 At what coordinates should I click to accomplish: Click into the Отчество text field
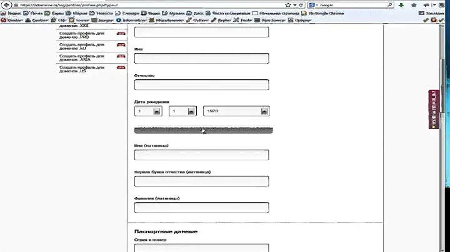pos(201,85)
